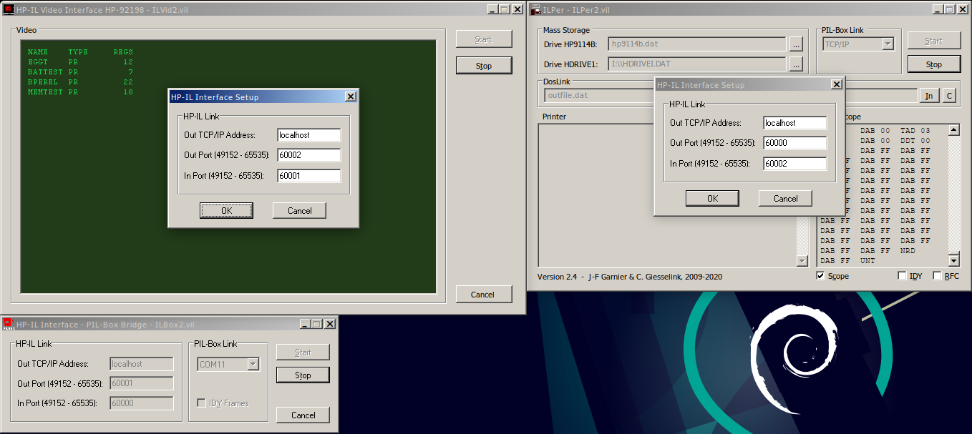Click the Scope list scroll-down arrow

(x=953, y=260)
